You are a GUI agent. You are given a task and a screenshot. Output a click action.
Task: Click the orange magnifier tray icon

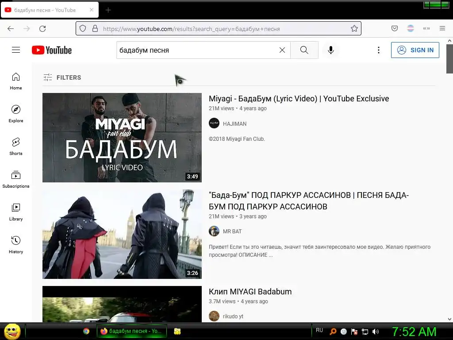(x=333, y=332)
